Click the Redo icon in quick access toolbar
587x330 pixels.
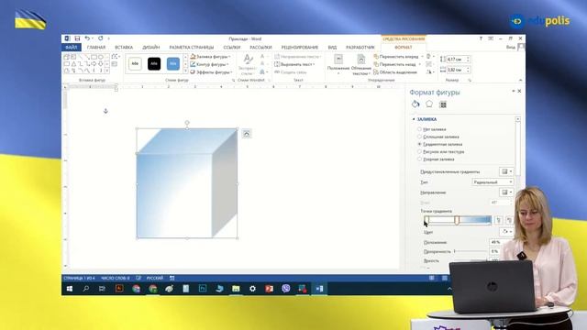tap(100, 38)
